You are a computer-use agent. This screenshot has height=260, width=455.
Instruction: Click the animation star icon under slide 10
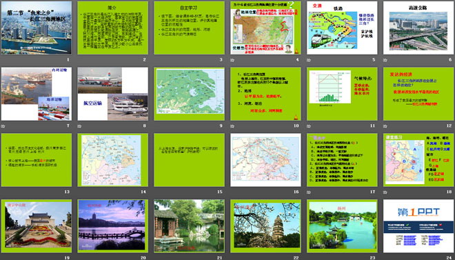[232, 126]
